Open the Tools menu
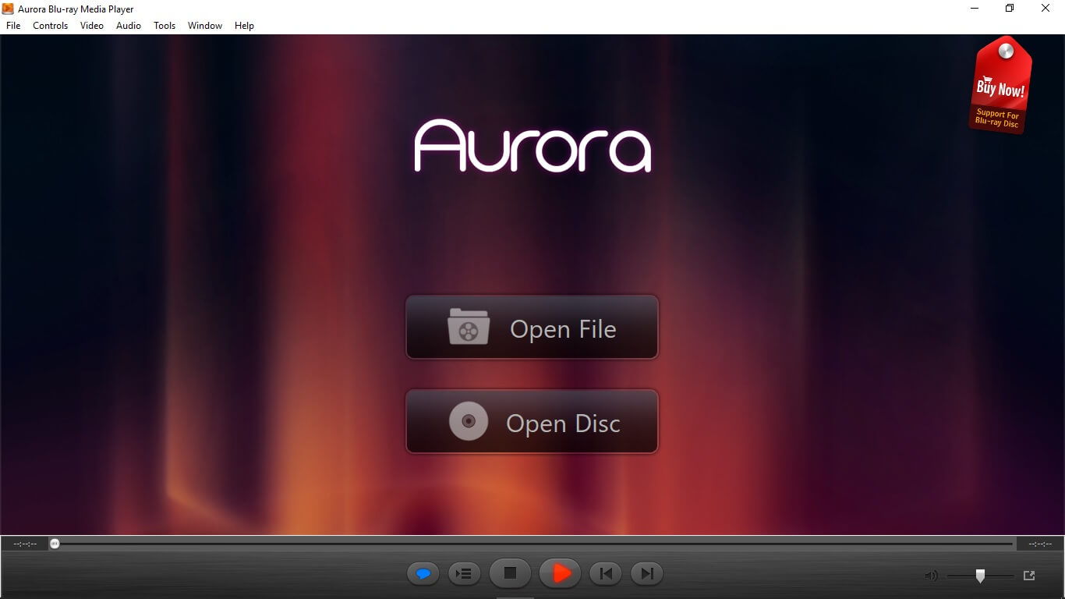Screen dimensions: 1065x599 (165, 26)
